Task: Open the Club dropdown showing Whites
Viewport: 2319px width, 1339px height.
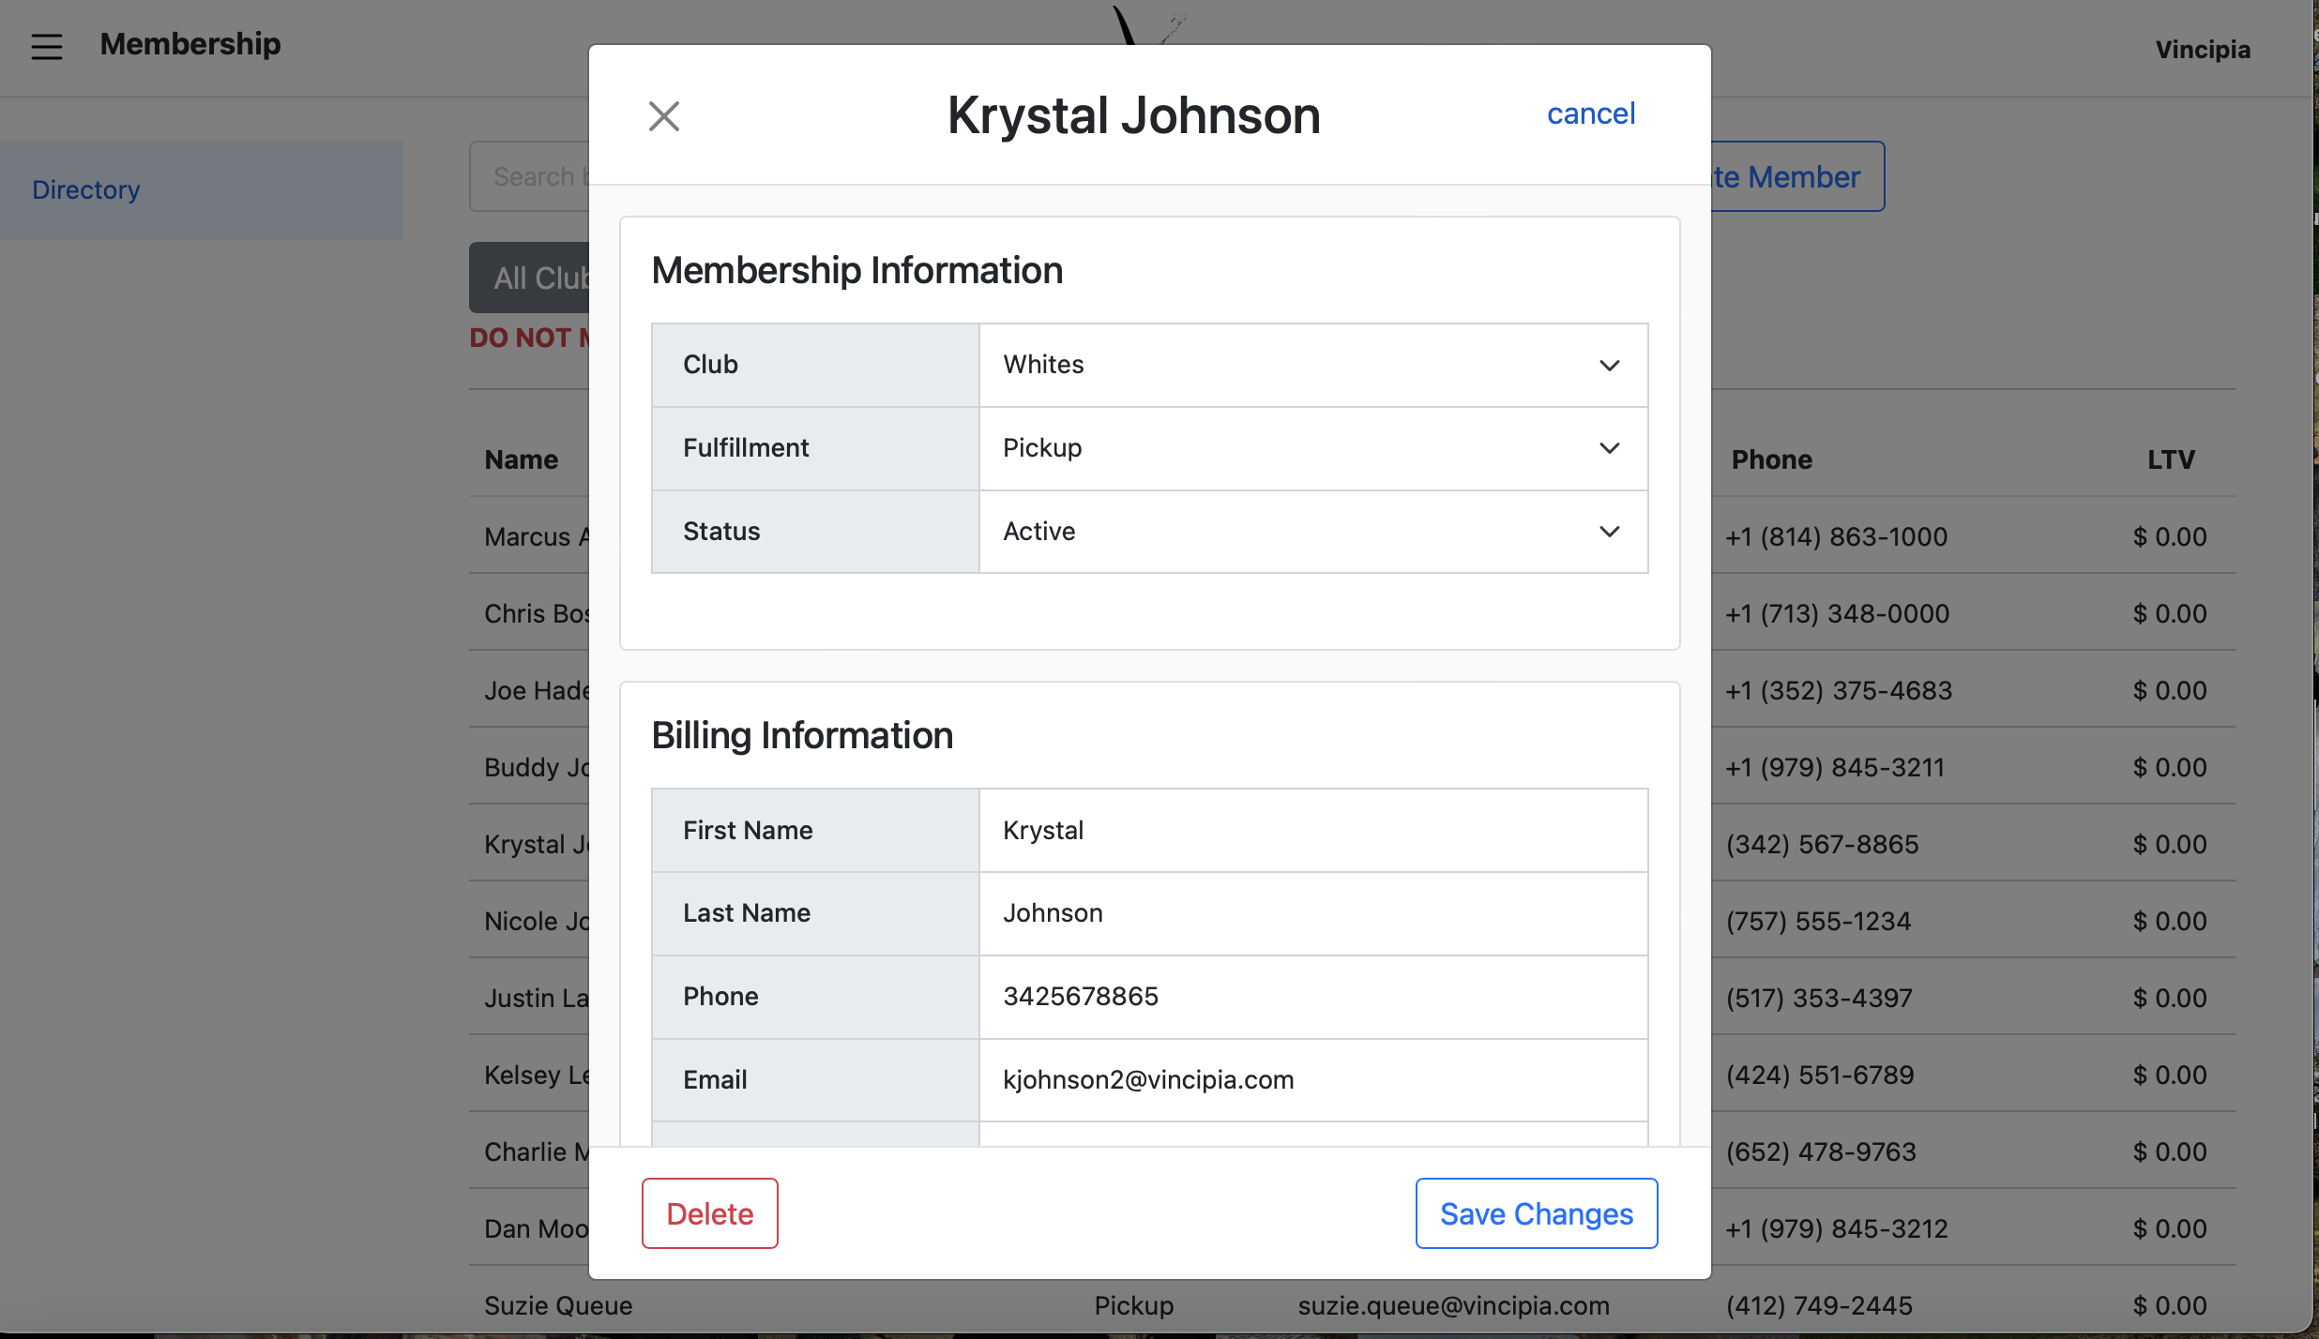Action: coord(1313,365)
